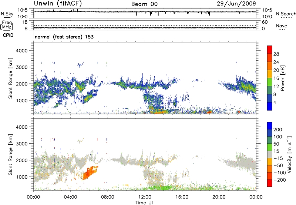Click the '3000' tick of the Velocity panel

tap(21, 144)
